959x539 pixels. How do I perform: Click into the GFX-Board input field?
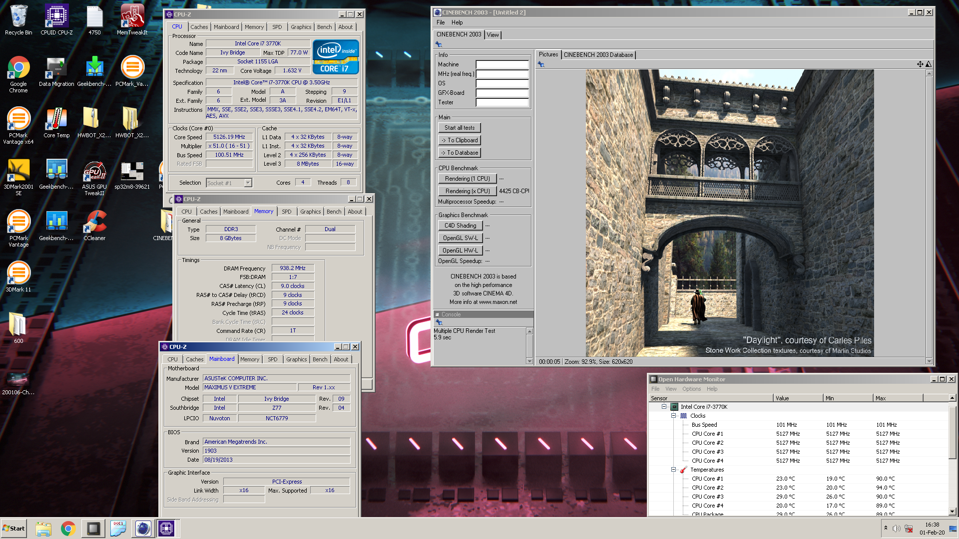click(x=502, y=93)
